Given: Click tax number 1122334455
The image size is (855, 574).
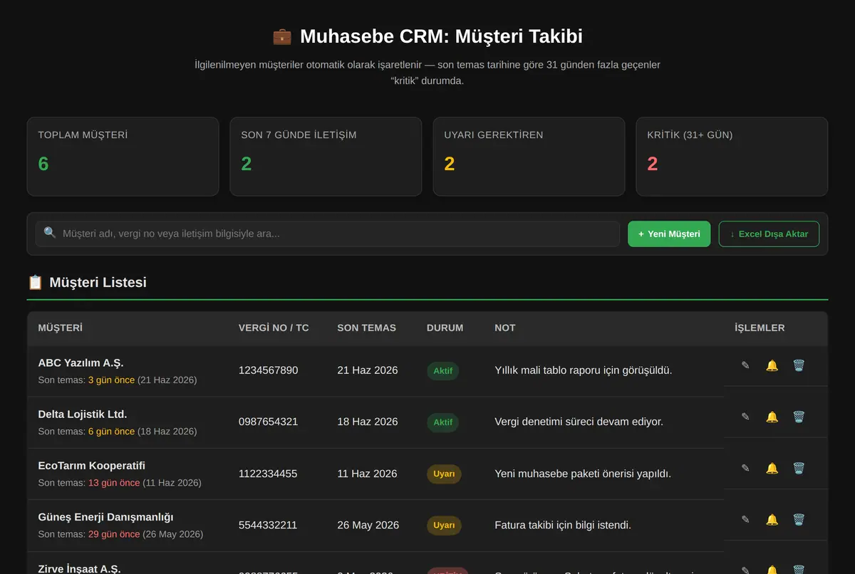Looking at the screenshot, I should tap(268, 474).
